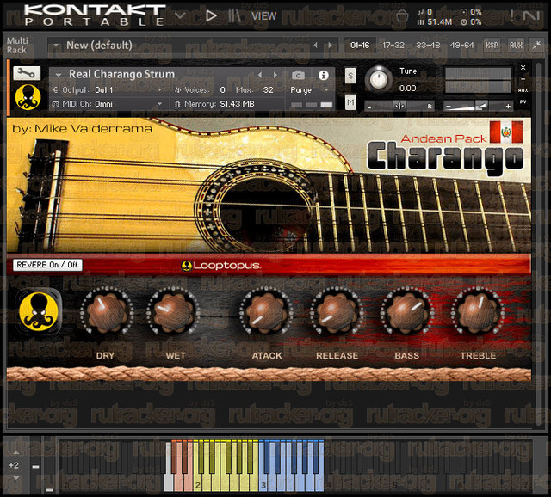Image resolution: width=551 pixels, height=497 pixels.
Task: Click the Native Instruments NI logo
Action: (x=531, y=15)
